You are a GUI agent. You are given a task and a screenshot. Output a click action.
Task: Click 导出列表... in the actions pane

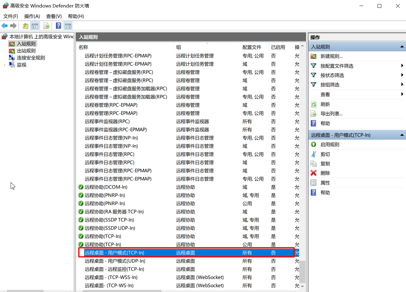point(331,114)
